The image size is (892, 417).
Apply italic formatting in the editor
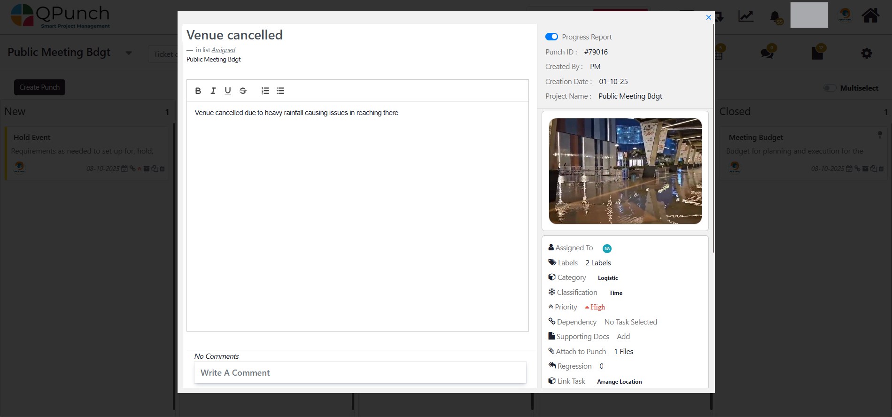(213, 91)
